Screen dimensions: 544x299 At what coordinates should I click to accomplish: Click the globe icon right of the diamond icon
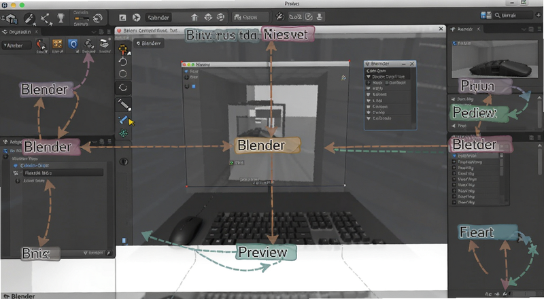coord(220,17)
